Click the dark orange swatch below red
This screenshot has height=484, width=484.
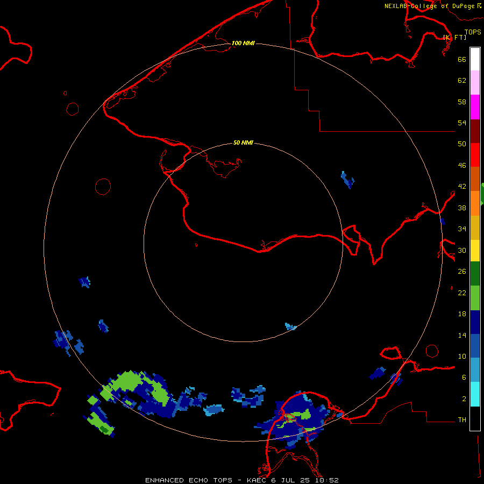[475, 179]
